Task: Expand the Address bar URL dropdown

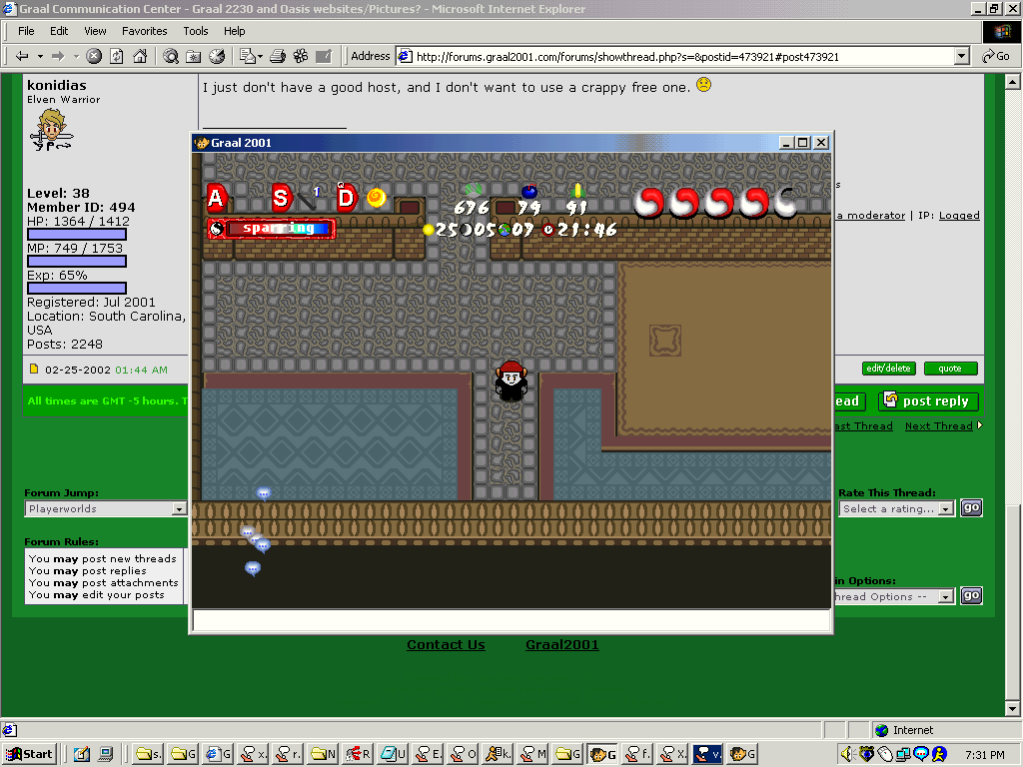Action: point(961,57)
